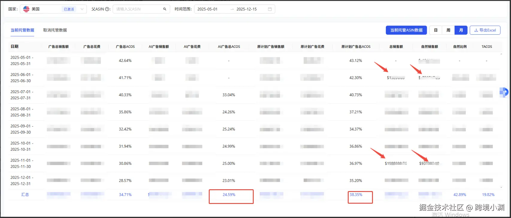Click the 已激活 status tag
Viewport: 511px width, 218px height.
coord(69,9)
